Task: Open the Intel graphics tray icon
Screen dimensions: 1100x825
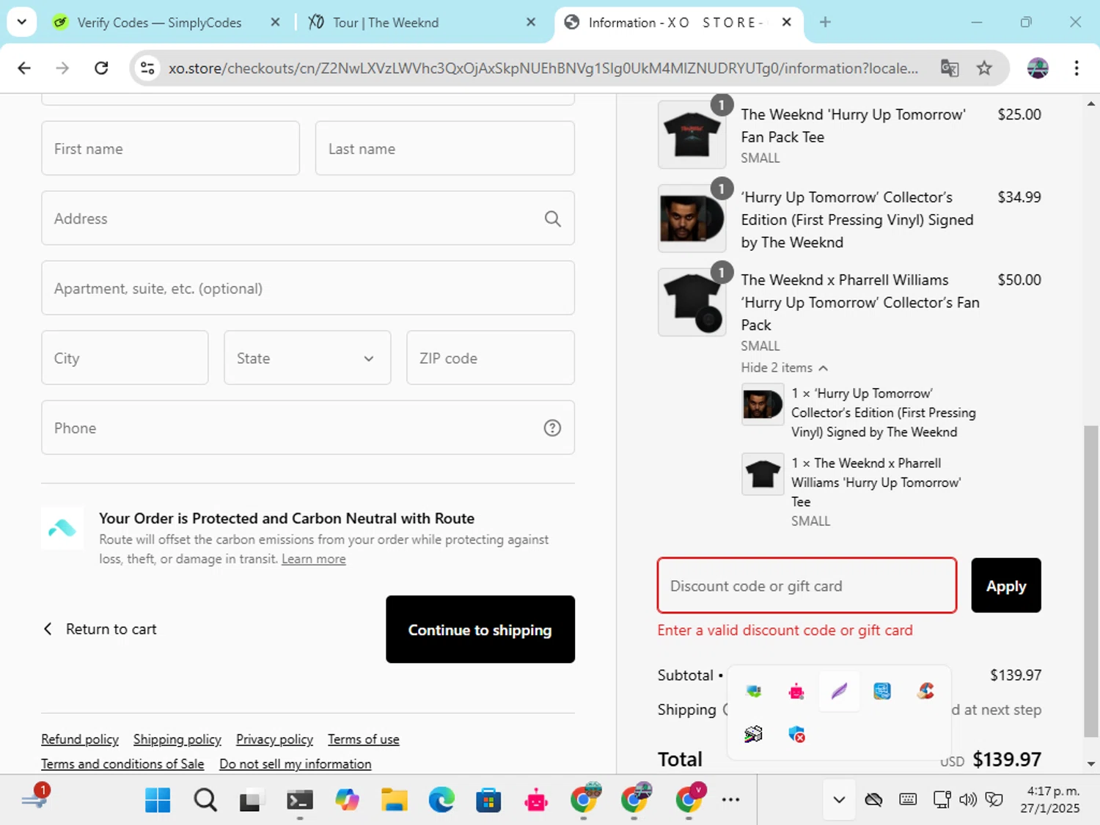Action: click(882, 691)
